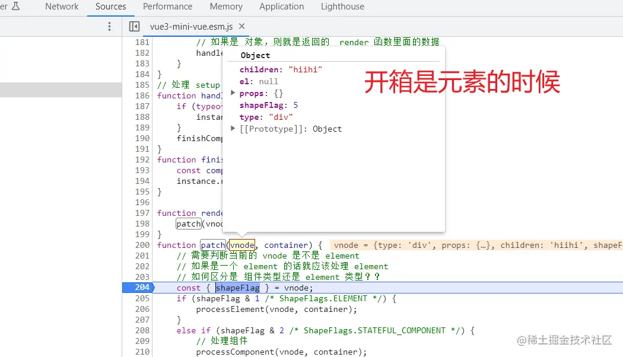Click the type: "div" property
This screenshot has width=623, height=357.
pos(266,117)
